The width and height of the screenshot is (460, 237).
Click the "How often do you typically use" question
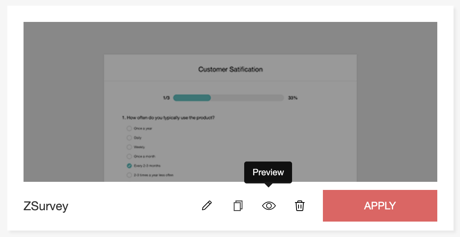pos(168,118)
